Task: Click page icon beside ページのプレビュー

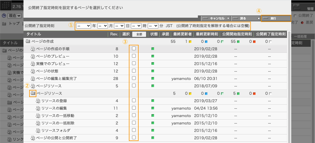Action: [33, 56]
